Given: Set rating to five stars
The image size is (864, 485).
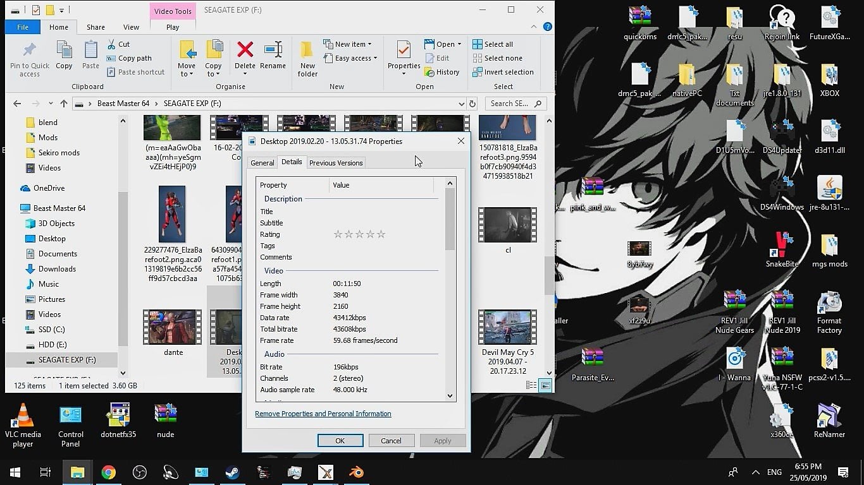Looking at the screenshot, I should click(381, 234).
